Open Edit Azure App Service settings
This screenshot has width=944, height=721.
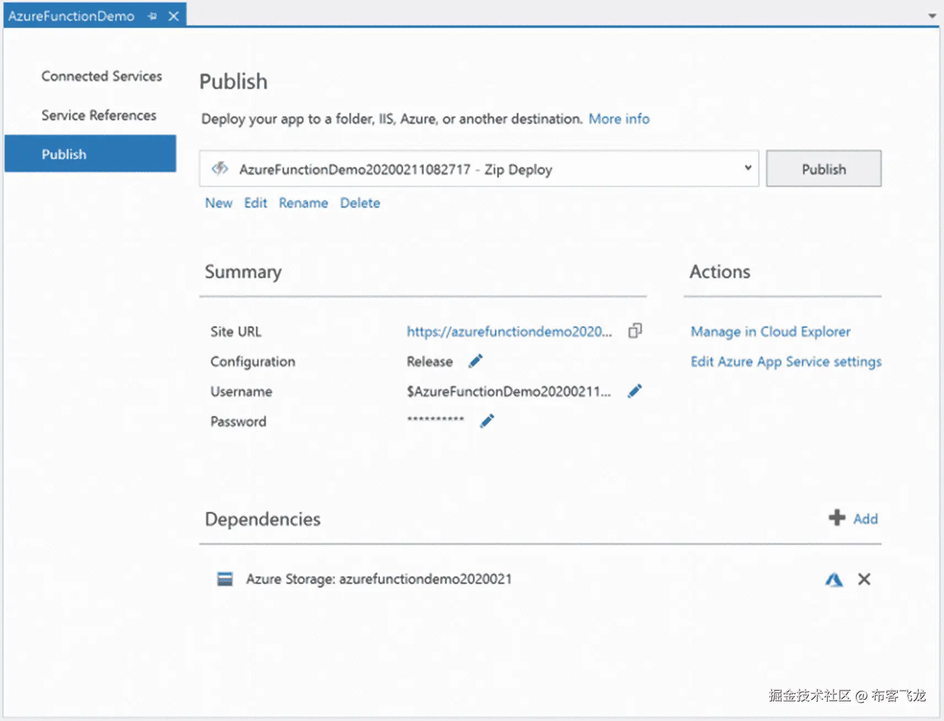pos(786,362)
